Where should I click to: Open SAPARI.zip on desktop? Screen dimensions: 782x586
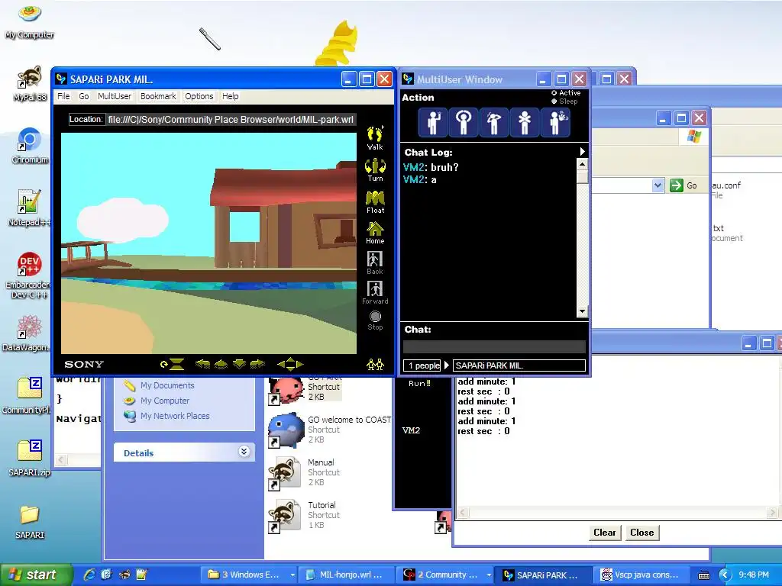[30, 458]
